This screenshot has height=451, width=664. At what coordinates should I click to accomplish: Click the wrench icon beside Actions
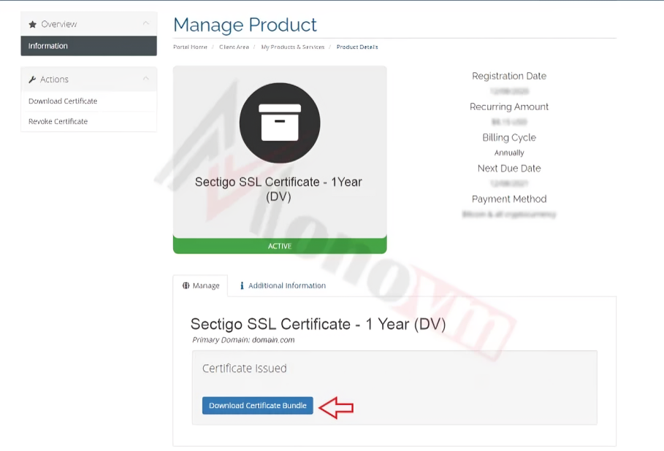click(32, 79)
